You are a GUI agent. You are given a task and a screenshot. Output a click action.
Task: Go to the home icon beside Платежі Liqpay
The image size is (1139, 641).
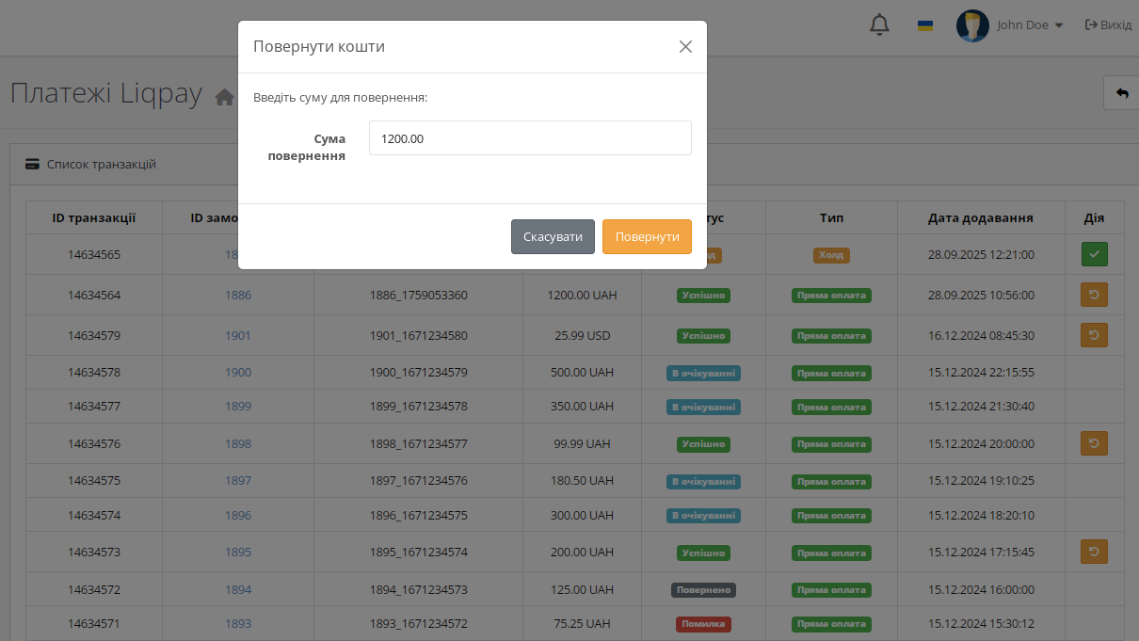225,96
